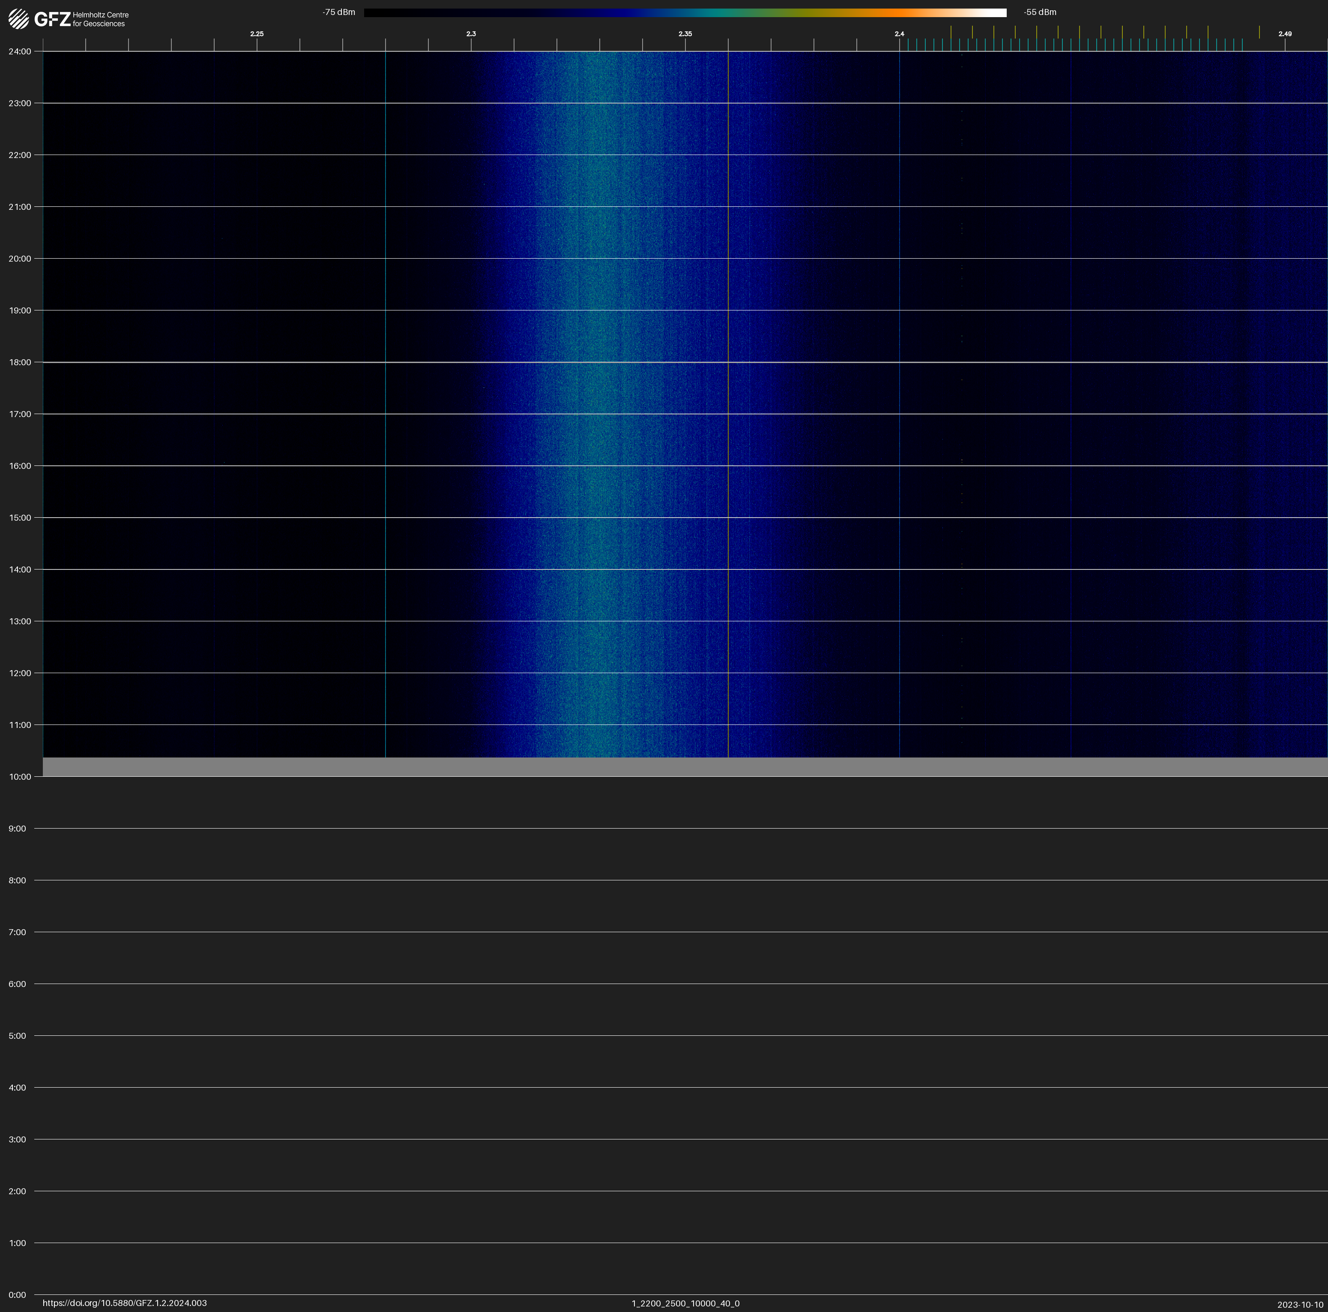
Task: Click the 5:00 time axis label
Action: 17,1036
